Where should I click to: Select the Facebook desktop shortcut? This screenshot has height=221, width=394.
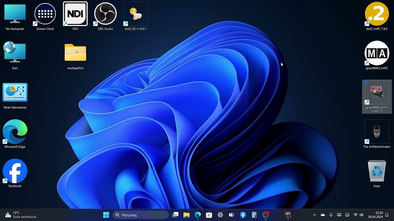pyautogui.click(x=15, y=174)
